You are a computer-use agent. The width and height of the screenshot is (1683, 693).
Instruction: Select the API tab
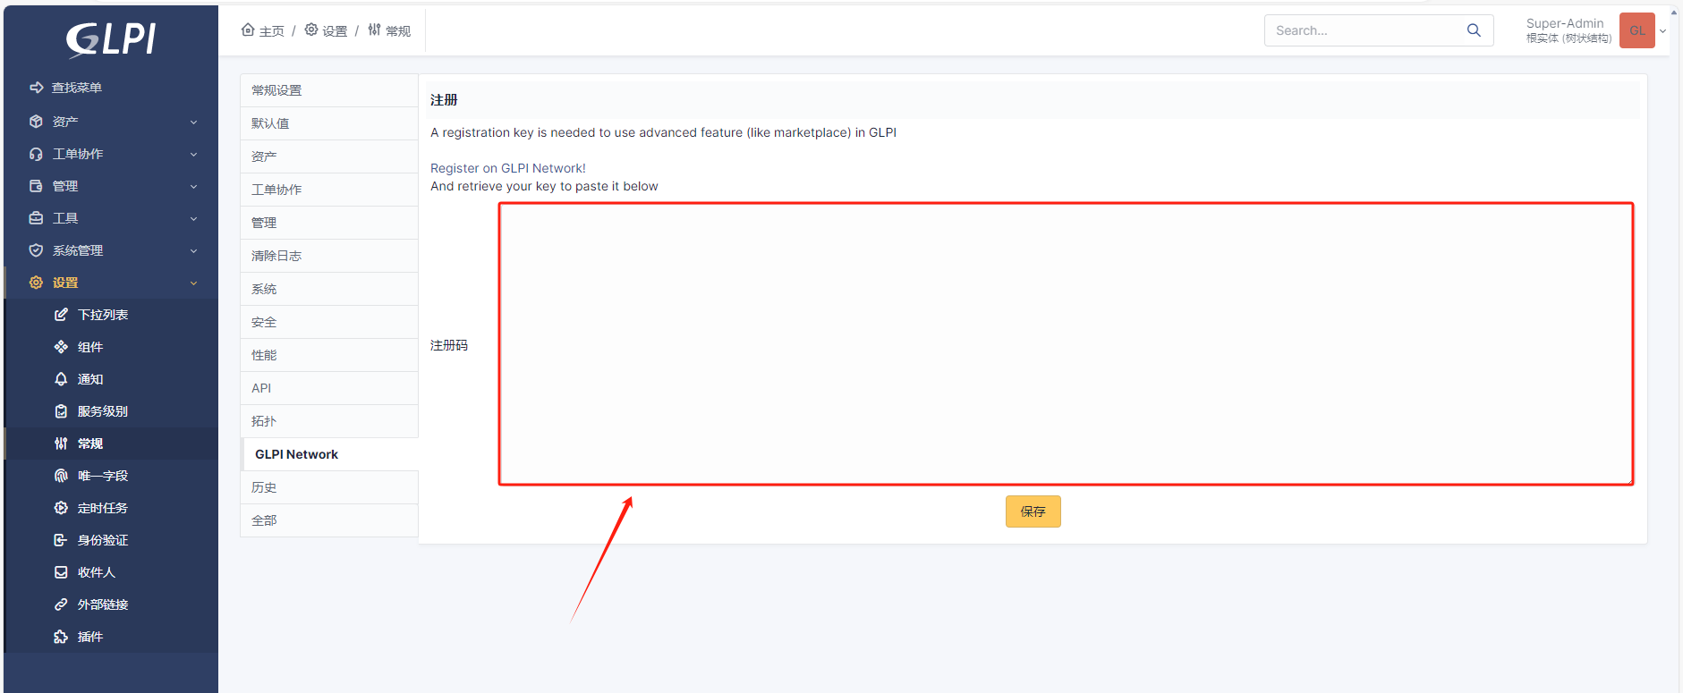click(329, 388)
